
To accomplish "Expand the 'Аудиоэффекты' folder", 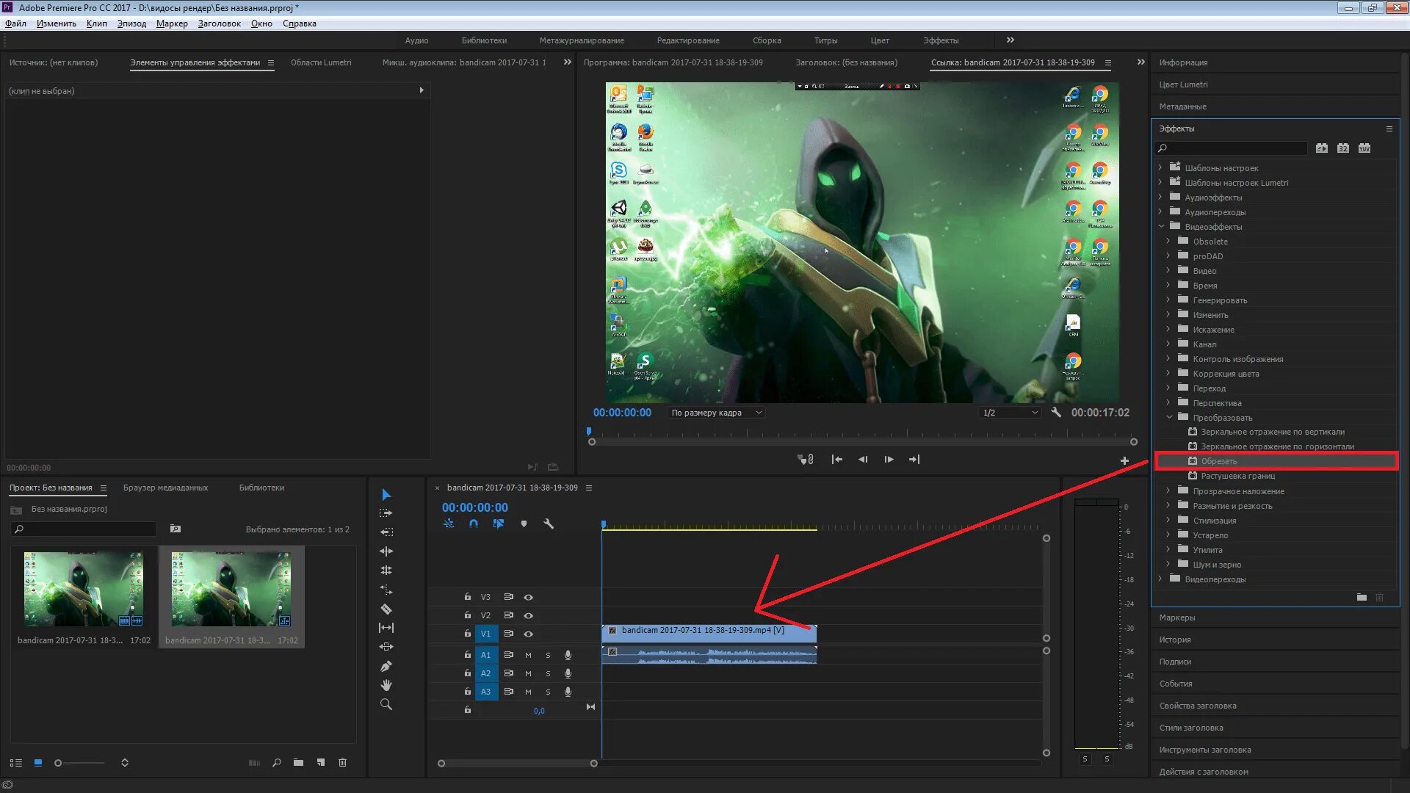I will pyautogui.click(x=1160, y=197).
